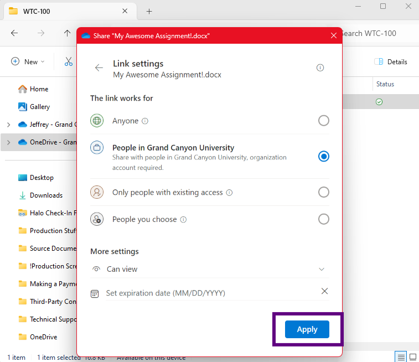This screenshot has height=362, width=419.
Task: Open the Source Docume folder
Action: (47, 248)
